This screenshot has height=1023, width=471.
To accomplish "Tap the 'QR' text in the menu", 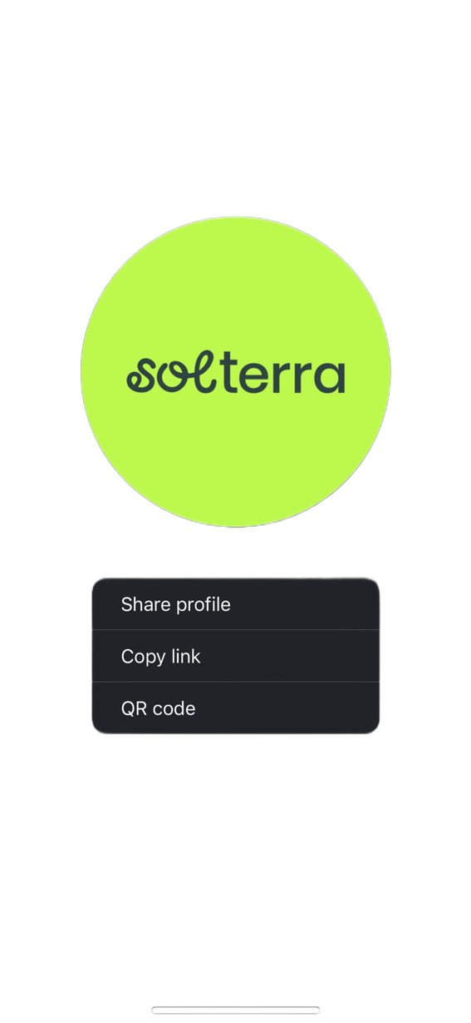I will 133,708.
